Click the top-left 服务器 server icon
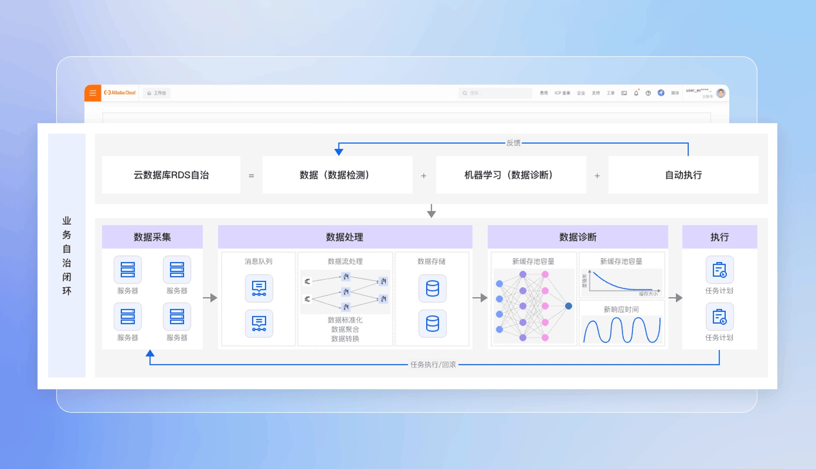Viewport: 816px width, 469px height. click(128, 270)
